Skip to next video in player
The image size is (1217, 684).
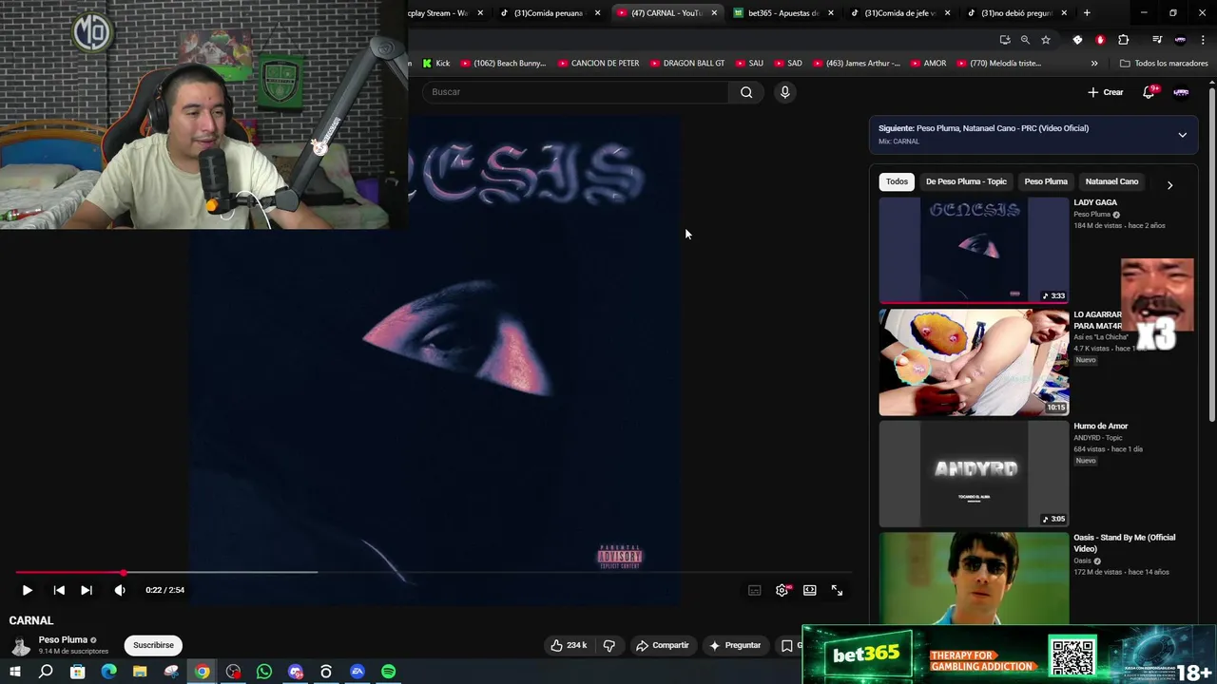(87, 590)
